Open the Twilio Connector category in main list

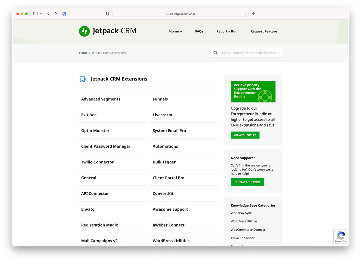pos(97,162)
